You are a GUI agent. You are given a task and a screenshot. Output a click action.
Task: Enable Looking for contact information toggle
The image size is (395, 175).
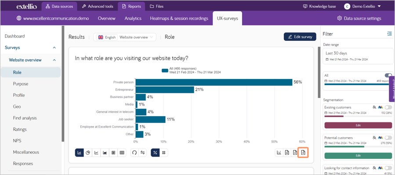388,168
